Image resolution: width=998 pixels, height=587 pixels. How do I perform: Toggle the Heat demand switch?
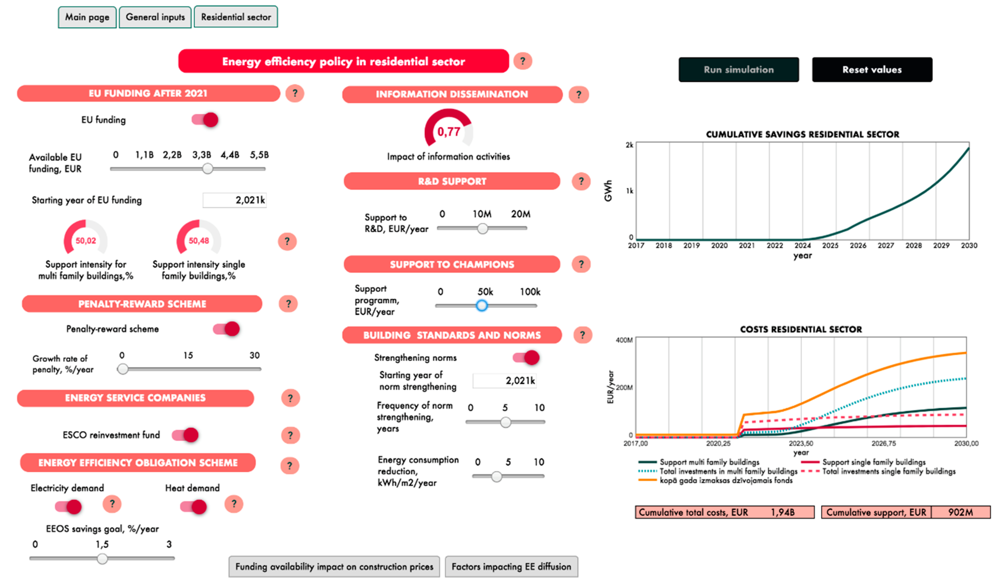click(194, 507)
